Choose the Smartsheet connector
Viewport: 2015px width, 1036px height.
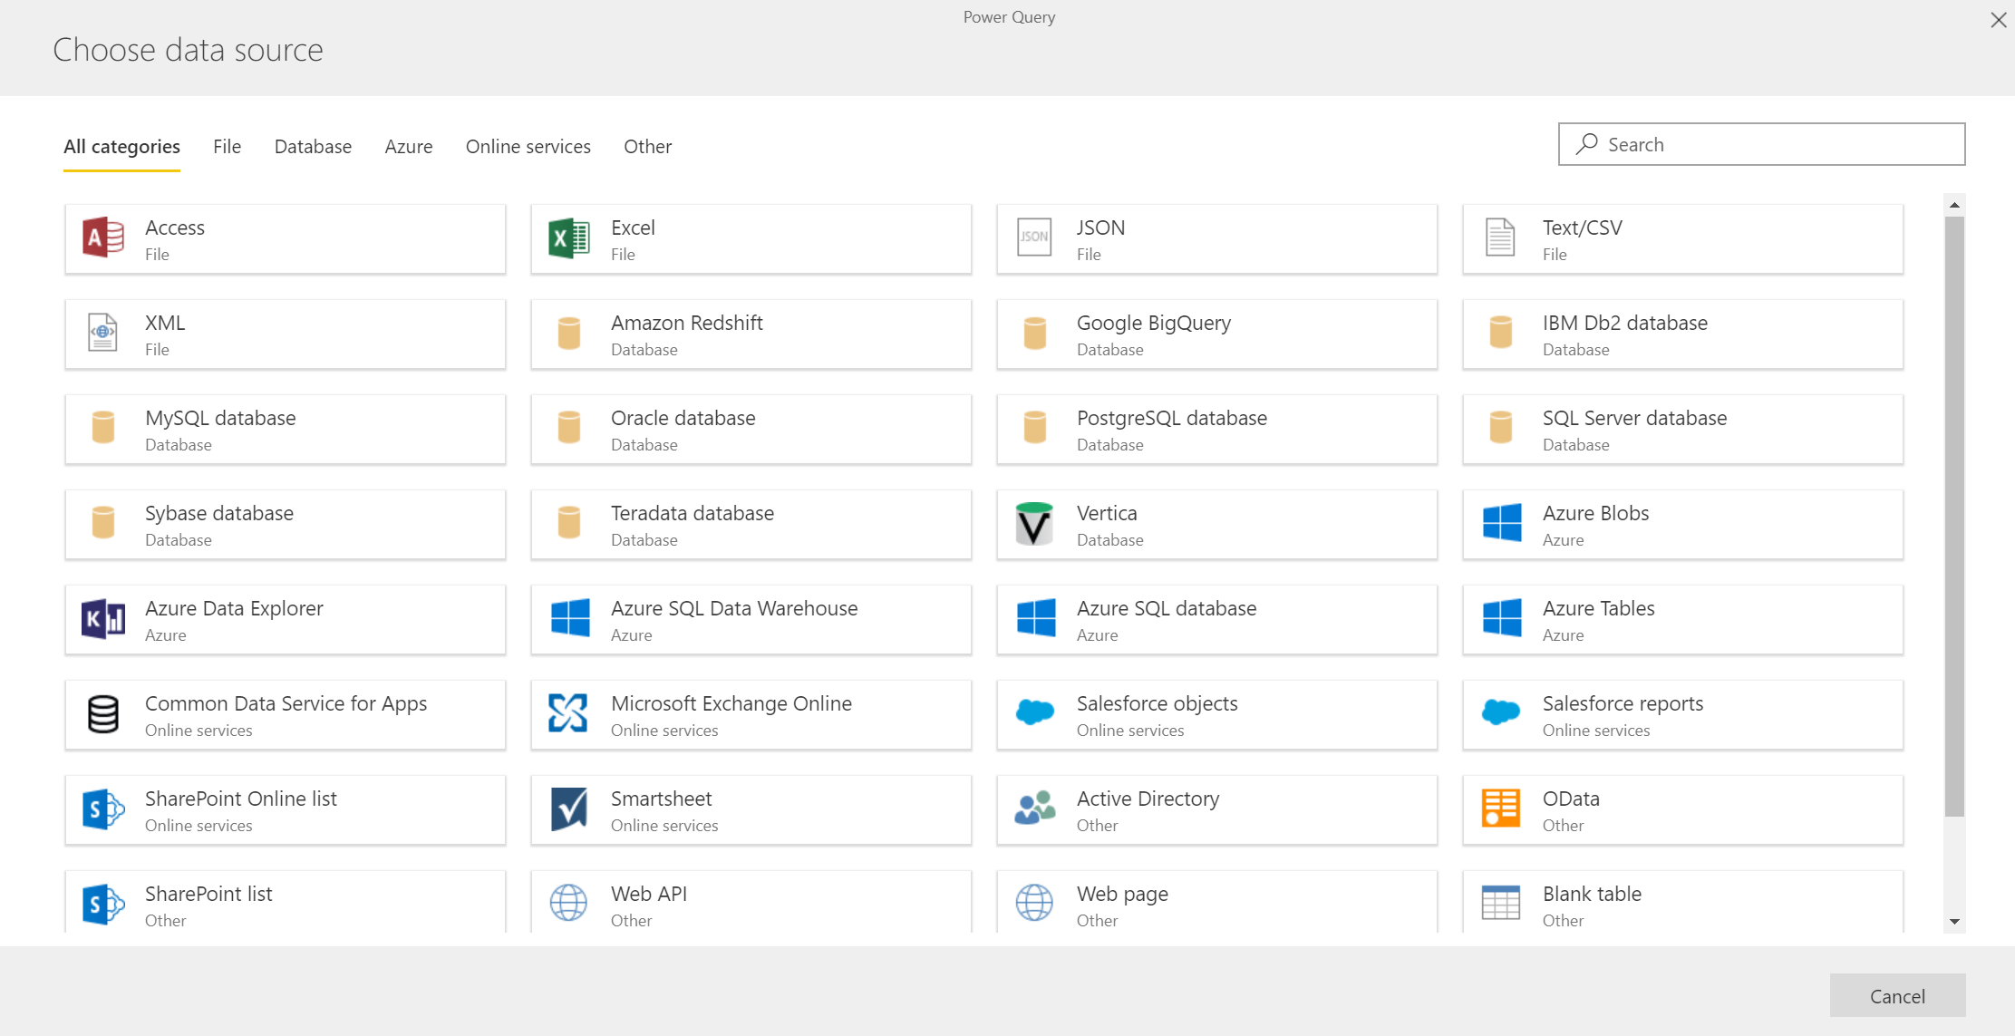pyautogui.click(x=751, y=809)
